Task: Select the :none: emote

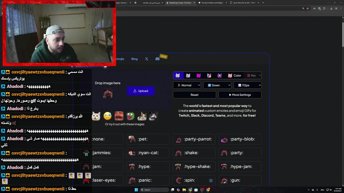Action: 102,139
